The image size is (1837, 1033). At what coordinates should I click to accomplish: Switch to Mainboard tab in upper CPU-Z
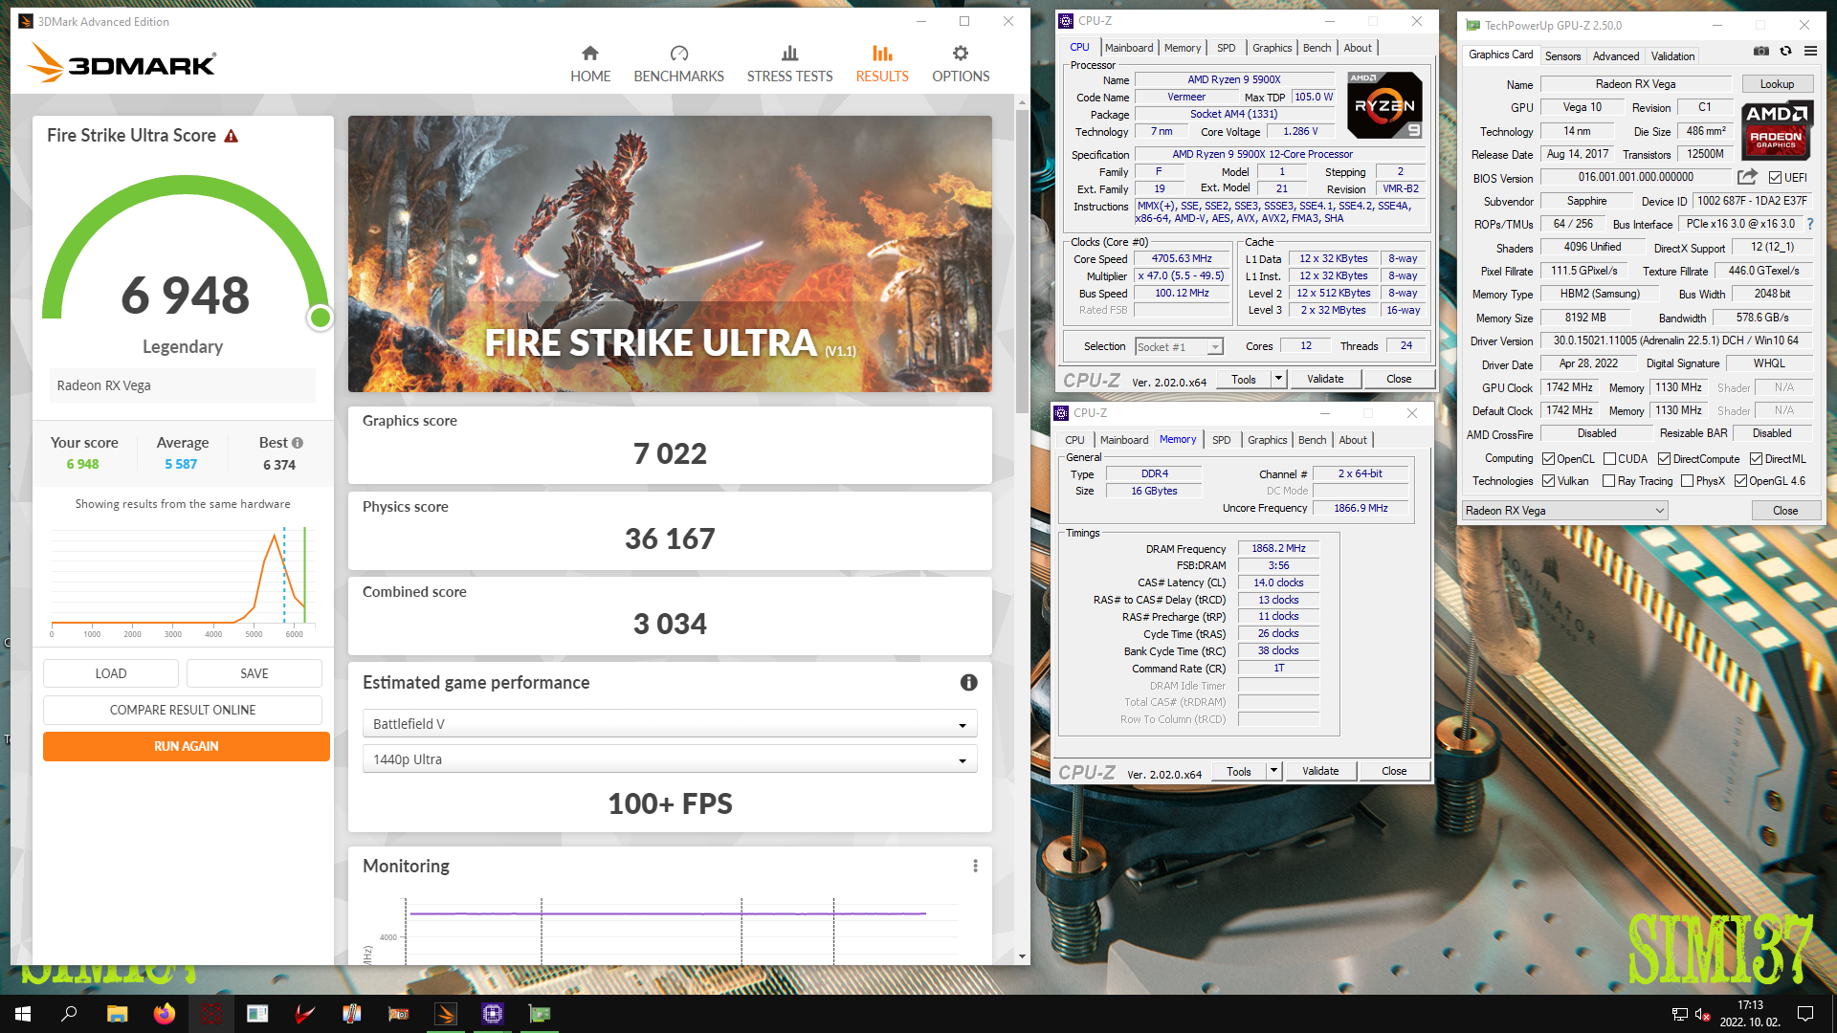(x=1128, y=48)
